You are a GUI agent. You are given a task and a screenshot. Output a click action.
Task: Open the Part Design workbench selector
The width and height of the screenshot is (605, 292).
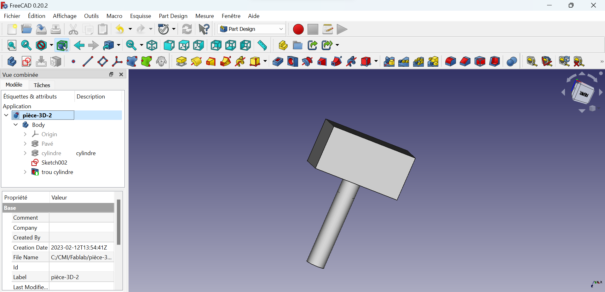[x=251, y=29]
